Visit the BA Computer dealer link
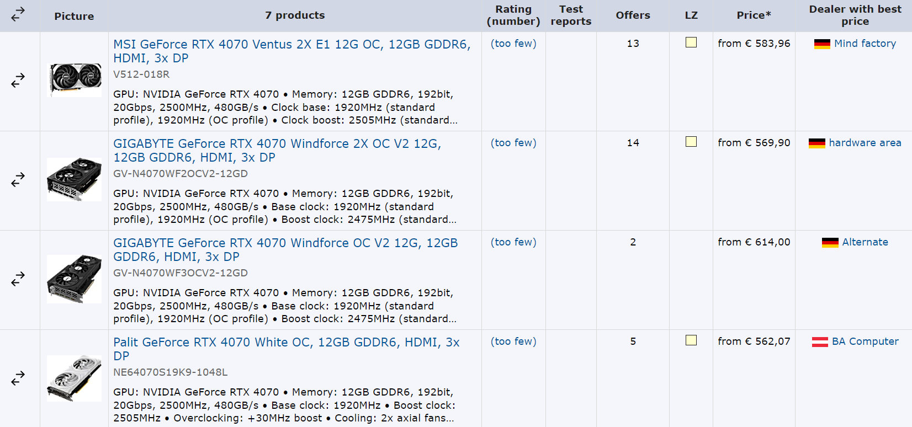This screenshot has width=912, height=427. pyautogui.click(x=865, y=341)
